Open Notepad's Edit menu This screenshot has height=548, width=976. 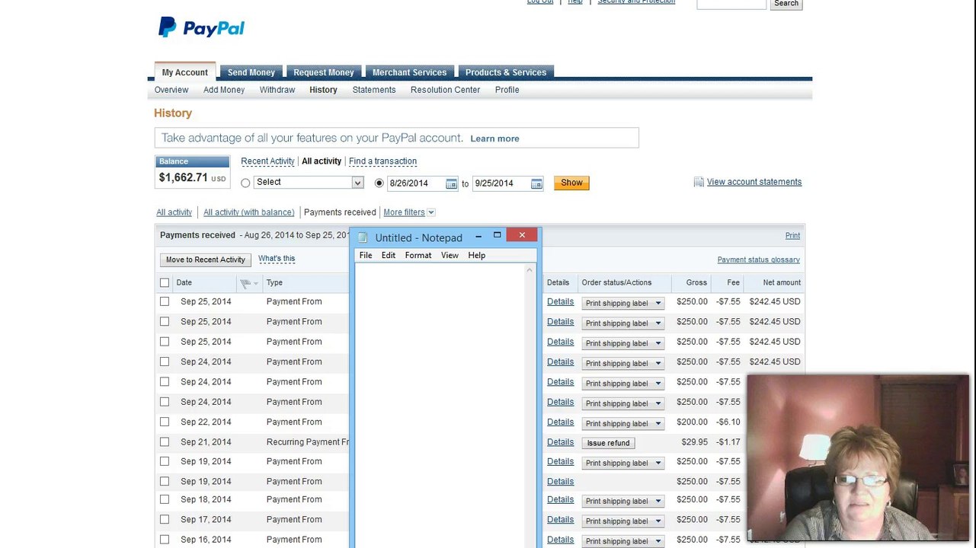click(389, 256)
